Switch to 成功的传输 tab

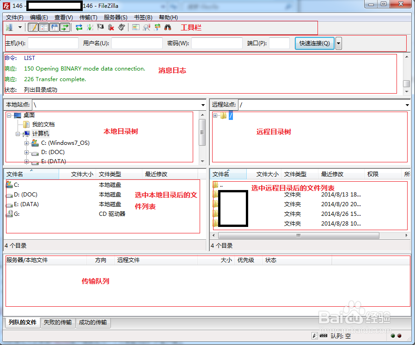(93, 322)
